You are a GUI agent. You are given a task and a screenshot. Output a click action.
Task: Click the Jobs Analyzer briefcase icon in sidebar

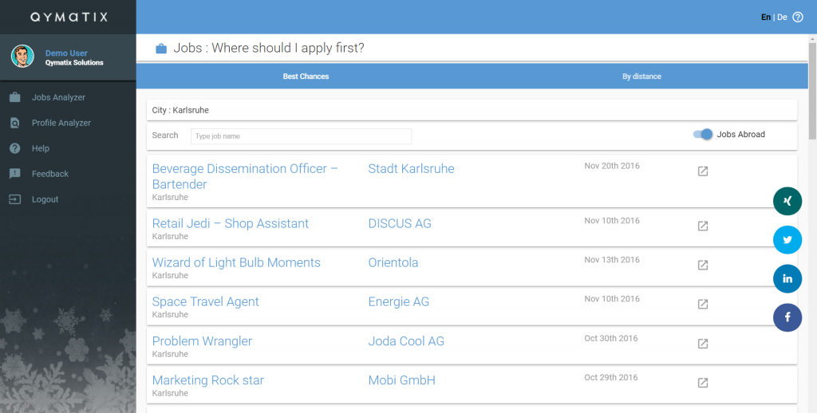15,97
